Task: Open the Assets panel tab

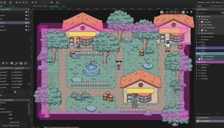Action: pyautogui.click(x=200, y=6)
